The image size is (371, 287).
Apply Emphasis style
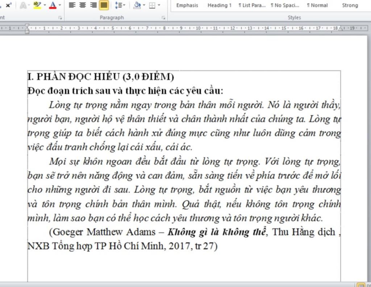point(187,5)
